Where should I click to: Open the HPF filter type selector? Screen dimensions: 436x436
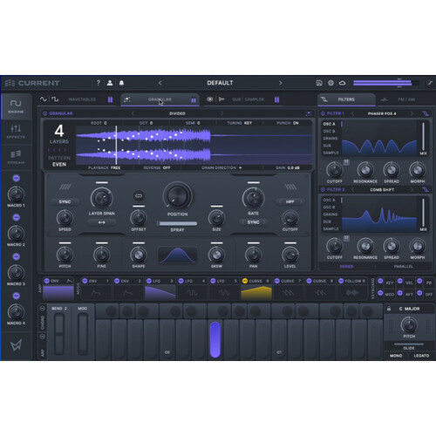[290, 201]
